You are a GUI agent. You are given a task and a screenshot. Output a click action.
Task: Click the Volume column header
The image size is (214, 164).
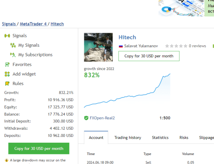click(x=188, y=154)
